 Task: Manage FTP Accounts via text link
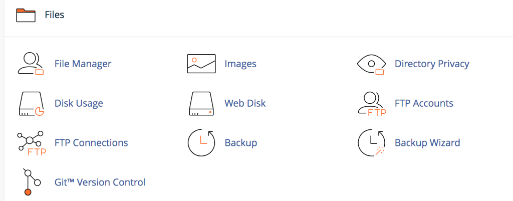pyautogui.click(x=424, y=103)
